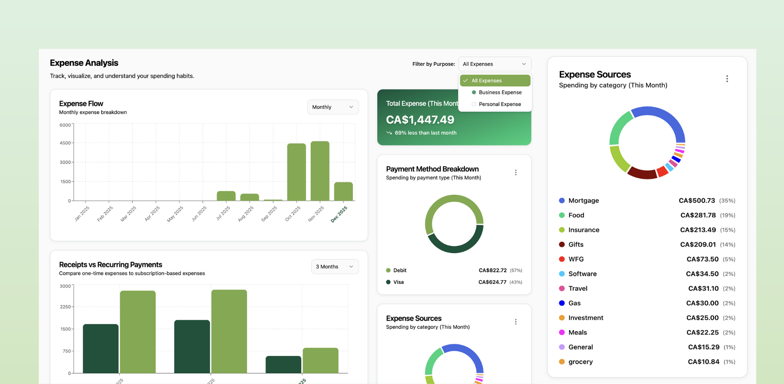This screenshot has width=784, height=384.
Task: Open the Payment Method Breakdown options menu
Action: (516, 172)
